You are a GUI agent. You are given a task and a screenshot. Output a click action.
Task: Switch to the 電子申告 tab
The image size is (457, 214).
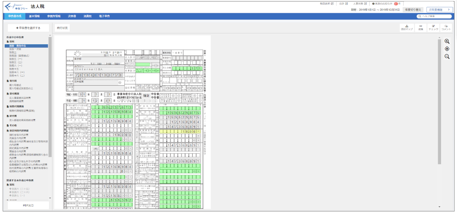(104, 16)
